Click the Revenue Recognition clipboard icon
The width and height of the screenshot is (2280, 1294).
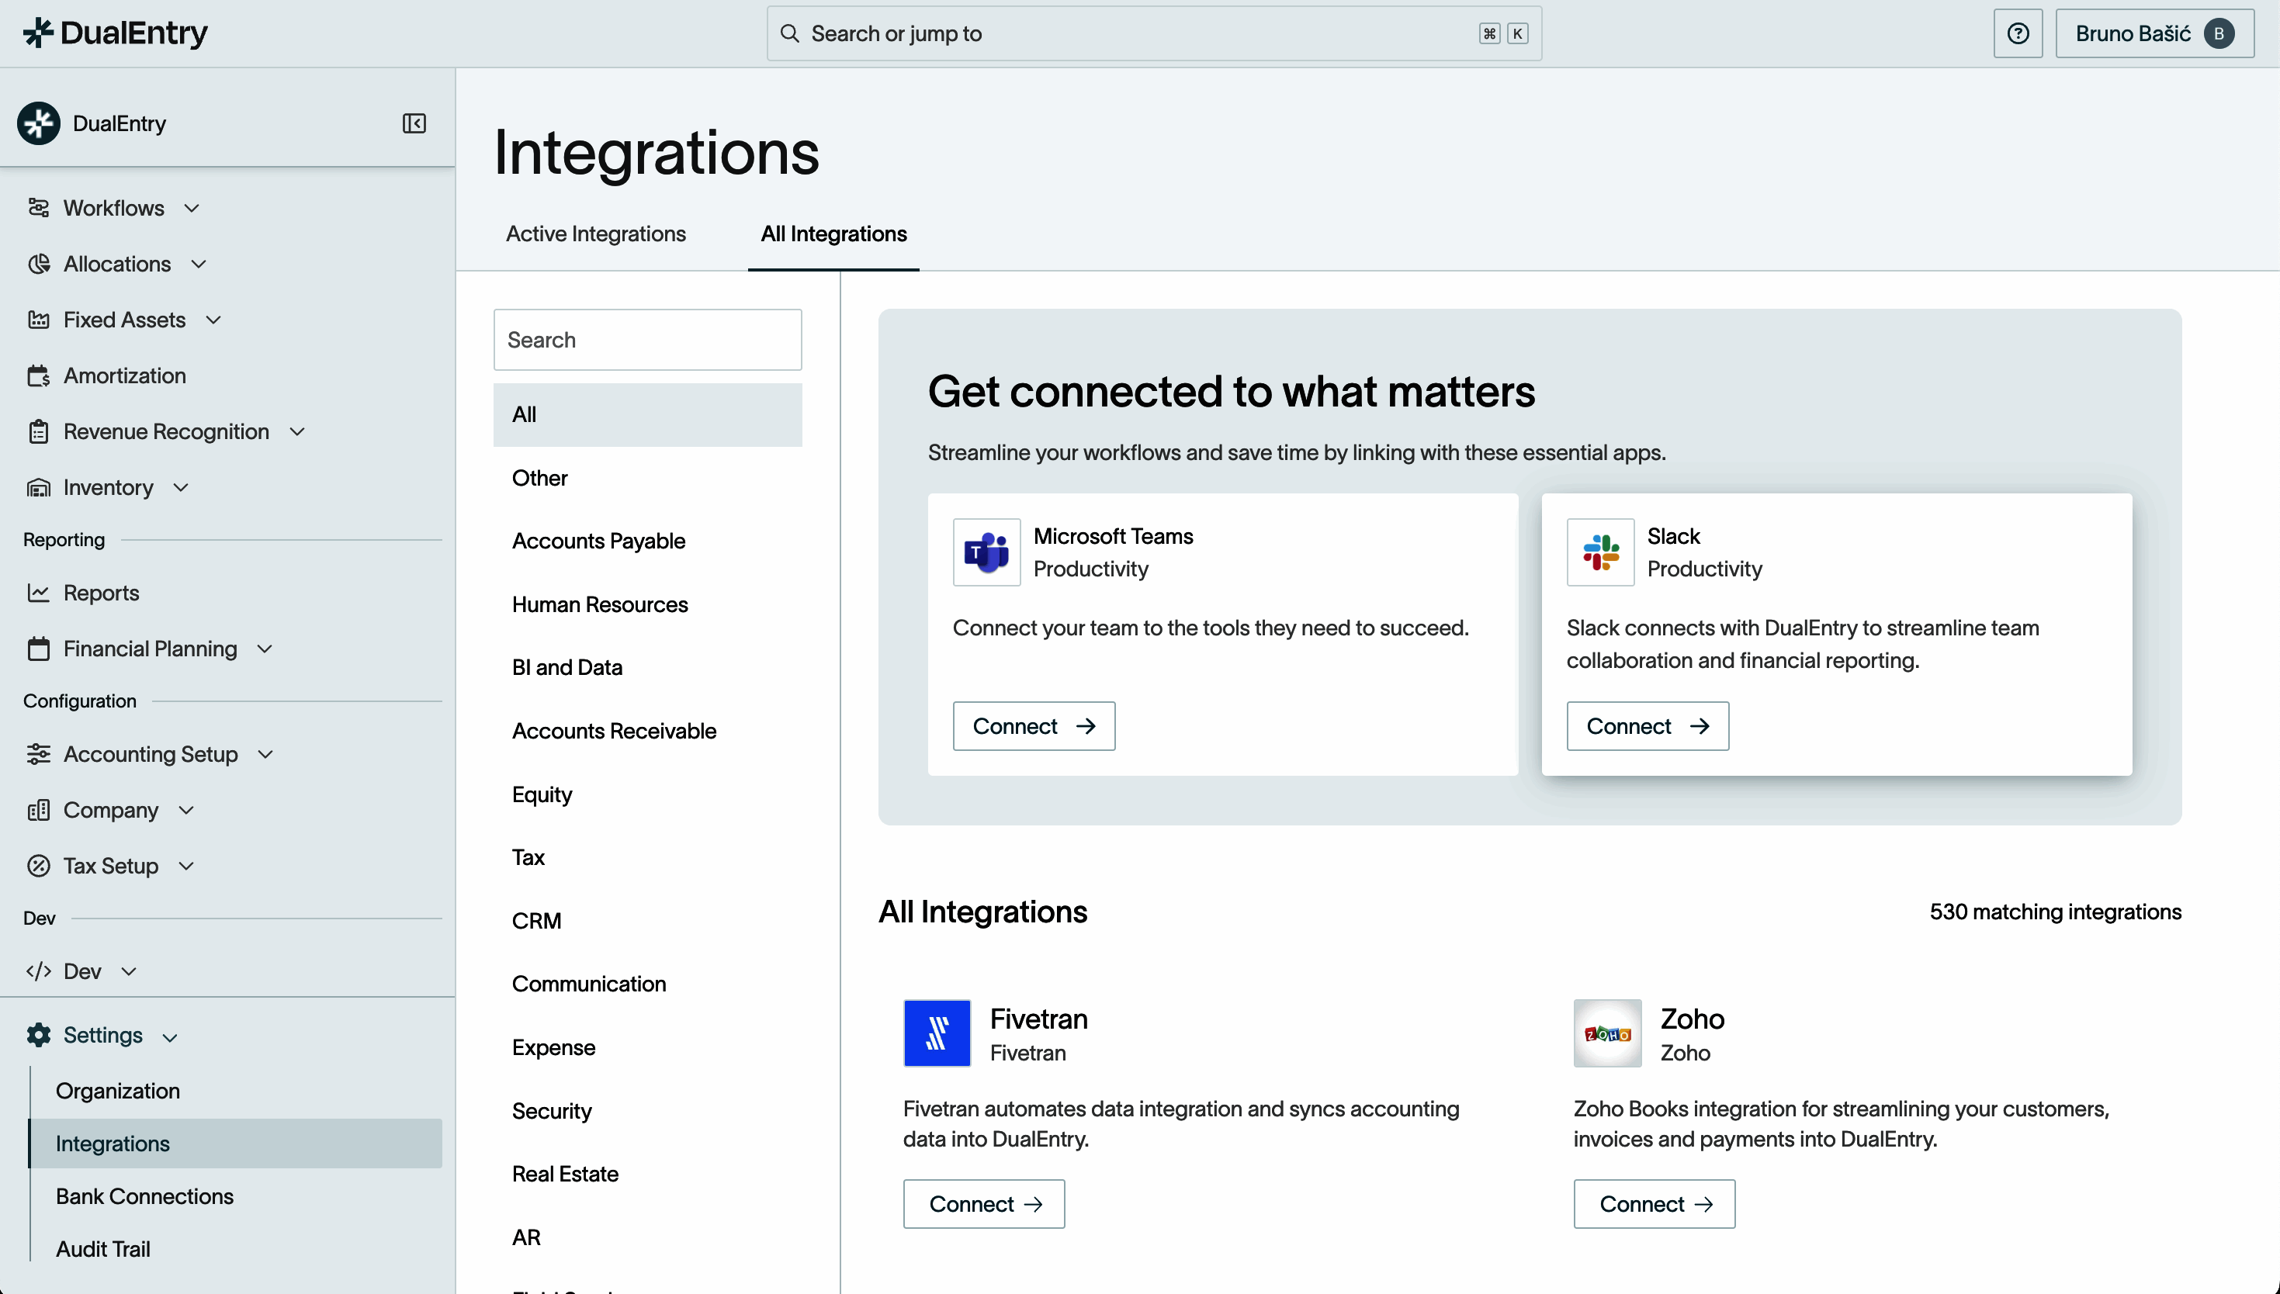[x=38, y=432]
